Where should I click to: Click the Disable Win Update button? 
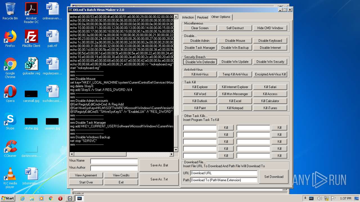tap(235, 62)
